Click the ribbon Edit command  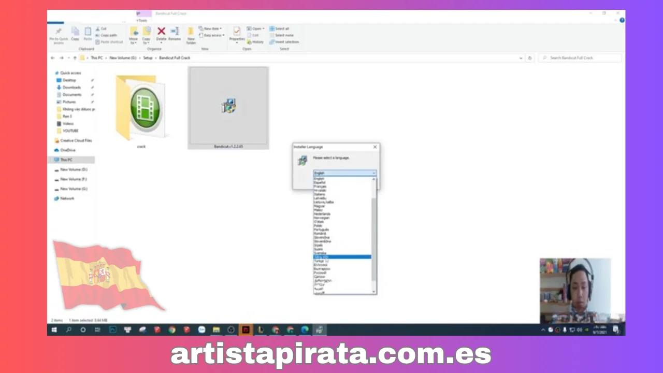click(253, 35)
